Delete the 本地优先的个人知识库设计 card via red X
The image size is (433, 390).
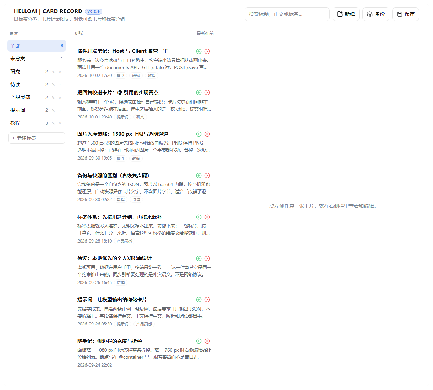pyautogui.click(x=207, y=258)
